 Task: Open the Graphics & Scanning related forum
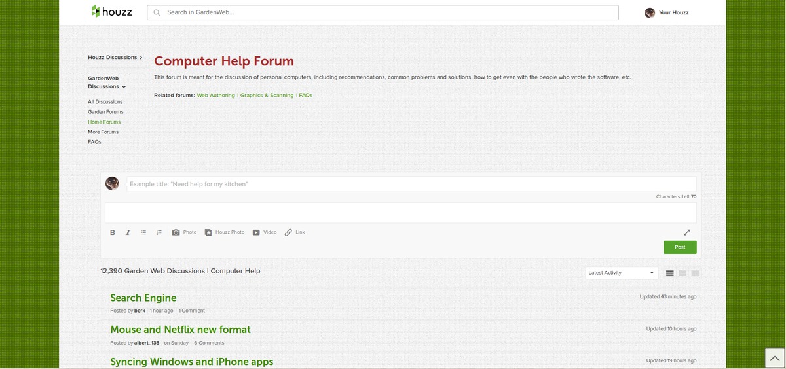267,96
